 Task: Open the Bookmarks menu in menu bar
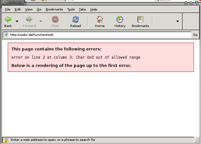coord(54,10)
